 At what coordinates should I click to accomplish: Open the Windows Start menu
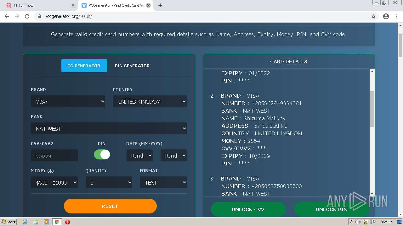coord(9,222)
